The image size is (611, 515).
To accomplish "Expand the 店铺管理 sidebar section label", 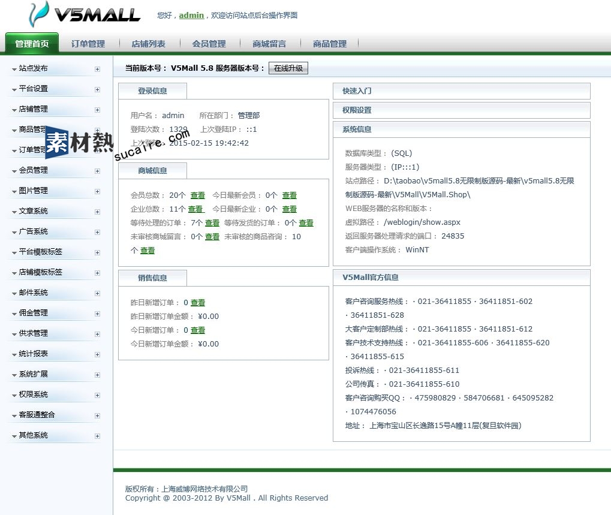I will [x=33, y=109].
